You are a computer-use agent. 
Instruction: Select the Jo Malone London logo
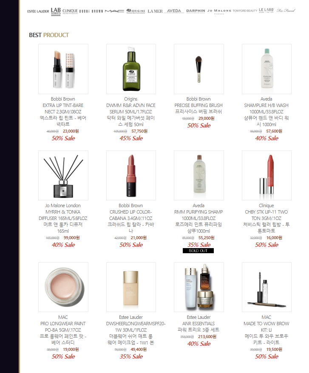point(219,11)
